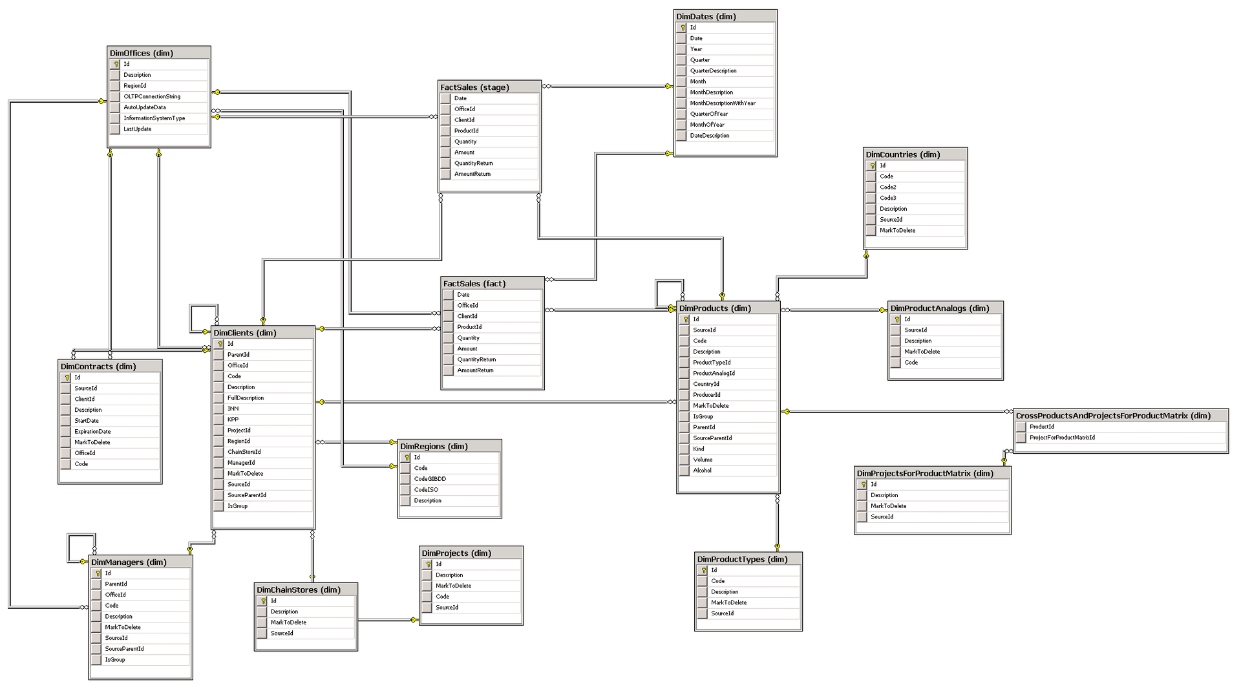Viewport: 1241px width, 691px height.
Task: Select the Alcohol column in DimProducts
Action: (x=728, y=471)
